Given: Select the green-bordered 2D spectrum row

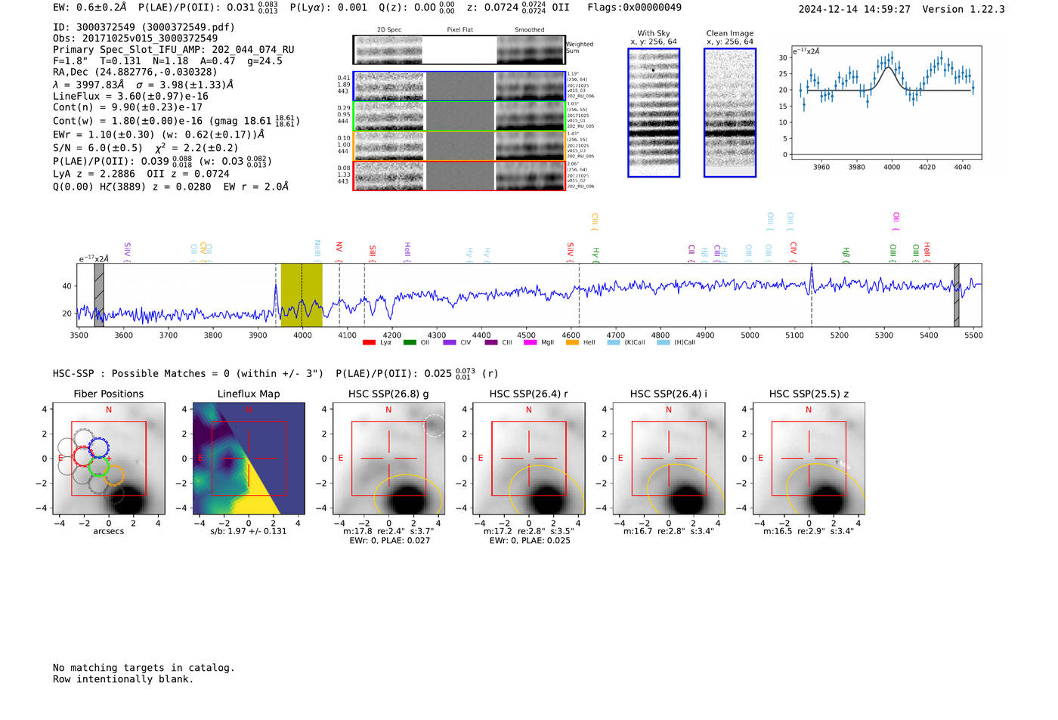Looking at the screenshot, I should click(x=459, y=116).
